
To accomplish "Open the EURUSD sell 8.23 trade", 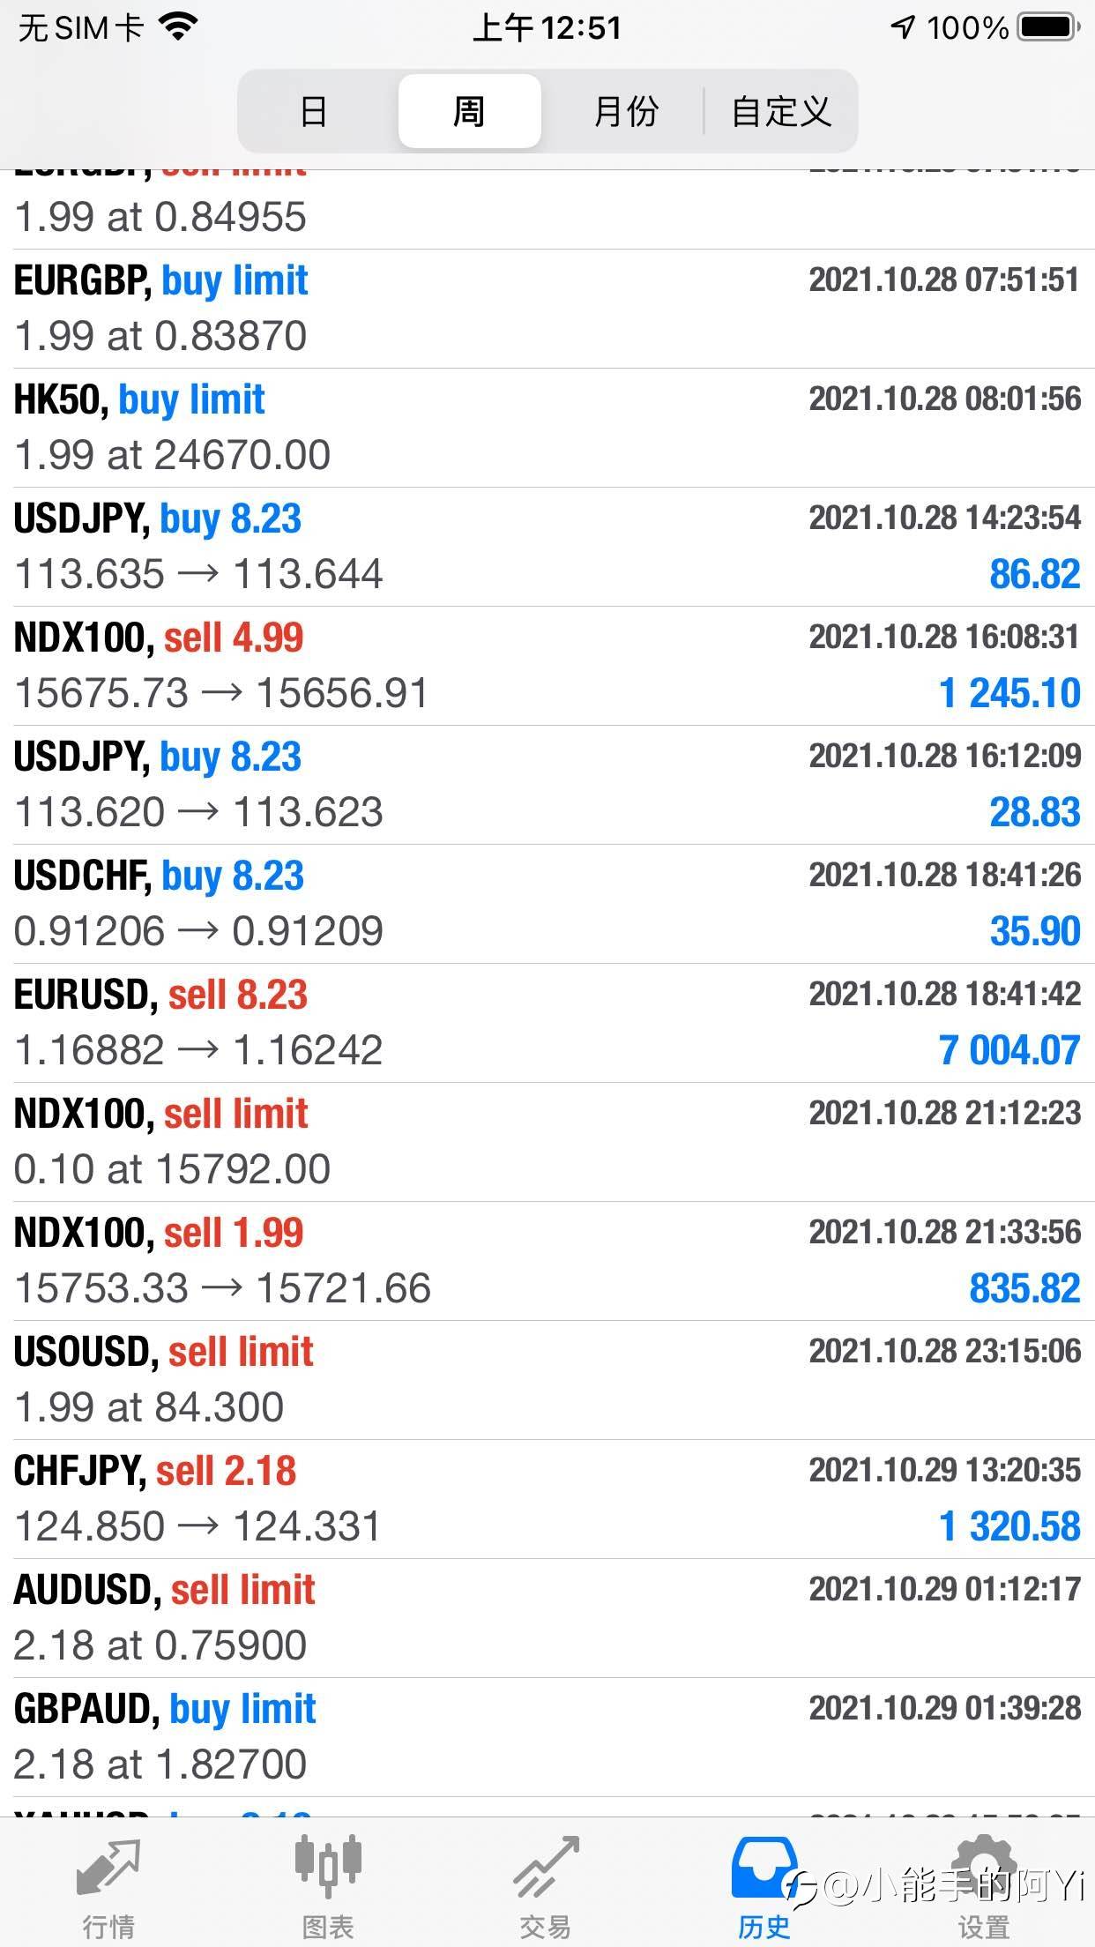I will tap(547, 1023).
